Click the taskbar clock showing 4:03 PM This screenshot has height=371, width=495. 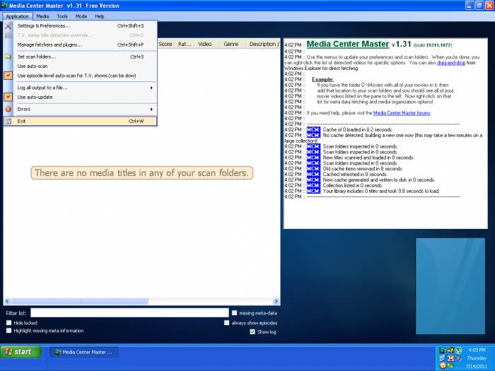point(477,351)
